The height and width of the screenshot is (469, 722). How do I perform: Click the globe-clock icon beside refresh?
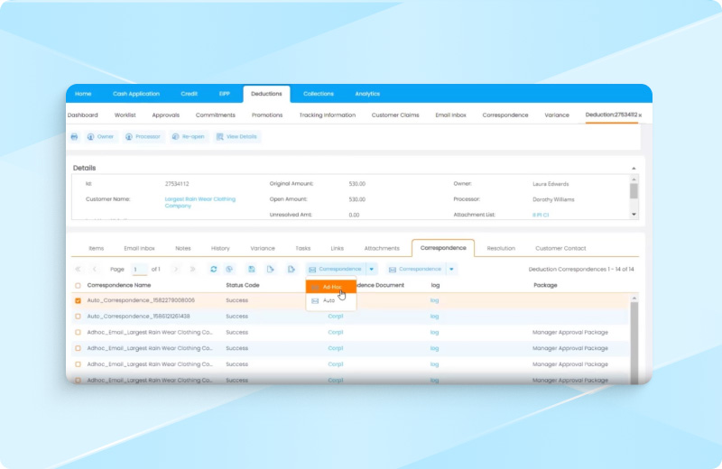(x=229, y=270)
